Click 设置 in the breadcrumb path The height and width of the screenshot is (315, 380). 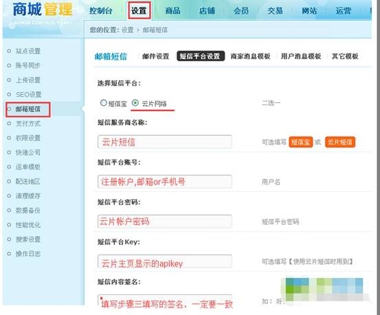tap(128, 30)
